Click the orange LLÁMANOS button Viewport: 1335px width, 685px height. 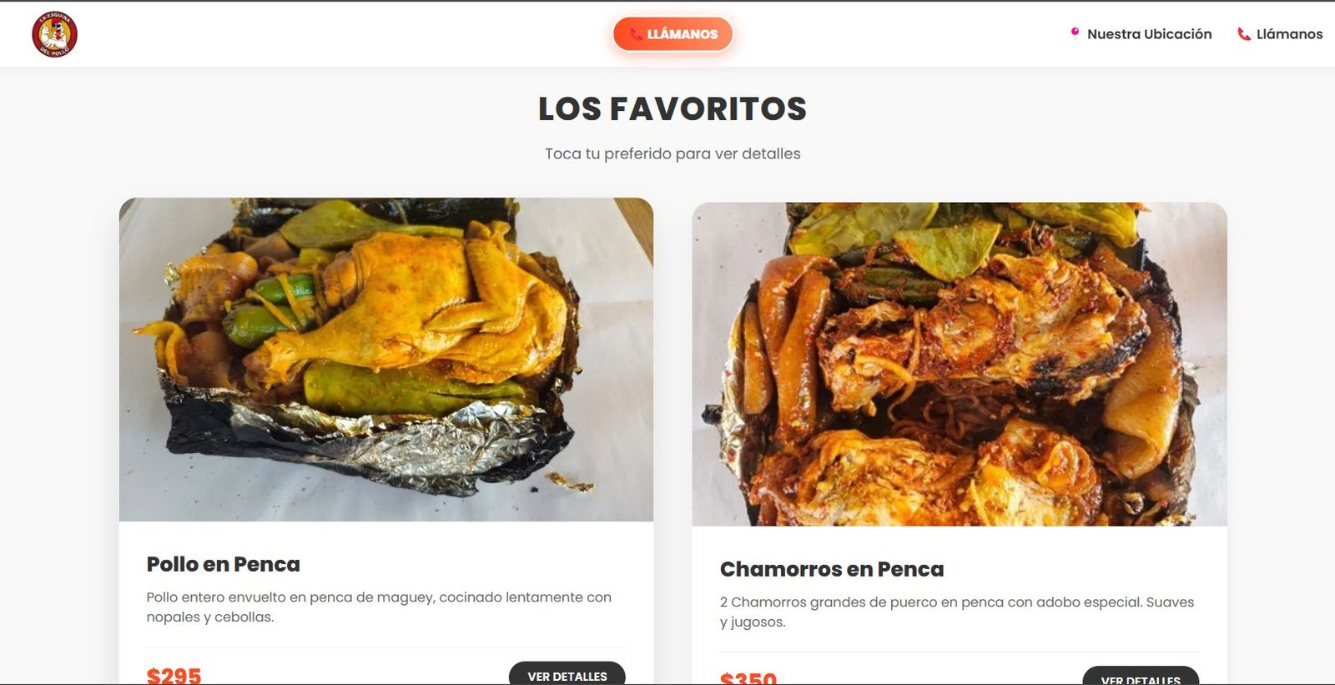coord(673,34)
